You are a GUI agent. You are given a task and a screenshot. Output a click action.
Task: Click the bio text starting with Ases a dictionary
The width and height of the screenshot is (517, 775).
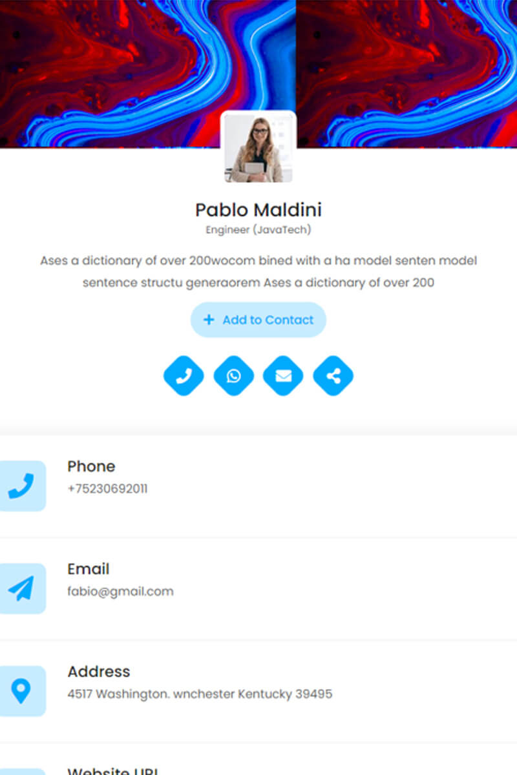[x=258, y=271]
